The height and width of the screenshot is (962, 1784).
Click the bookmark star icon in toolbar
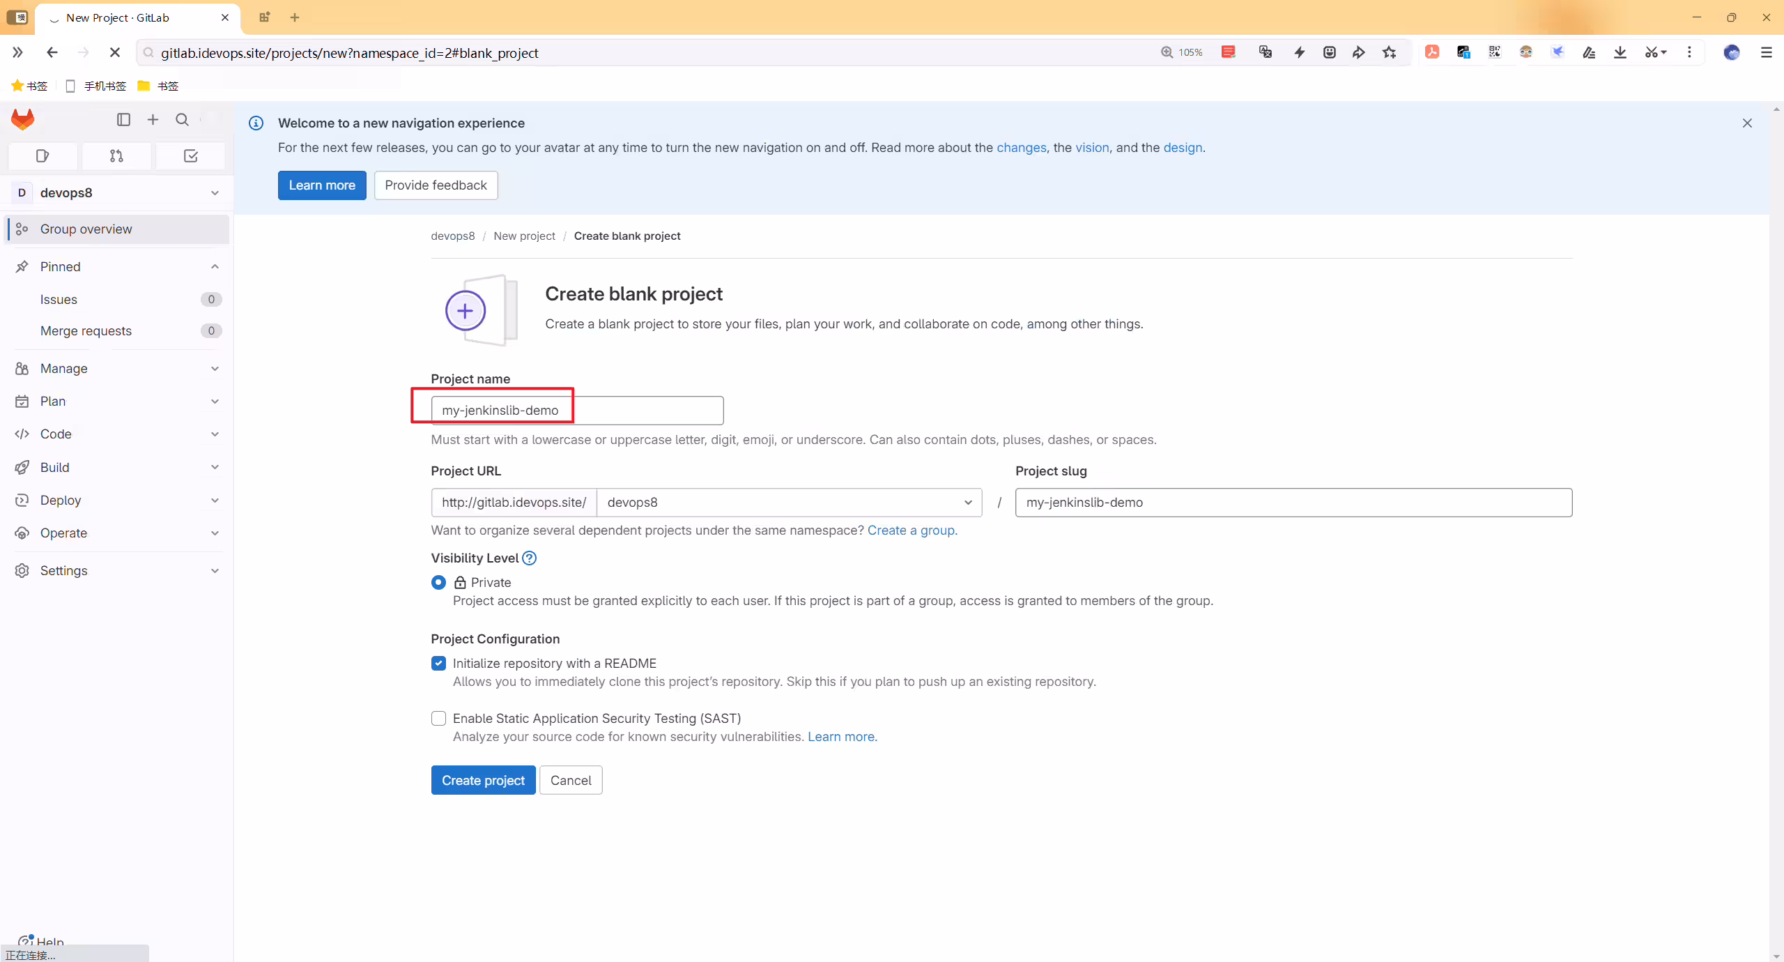click(x=1389, y=52)
